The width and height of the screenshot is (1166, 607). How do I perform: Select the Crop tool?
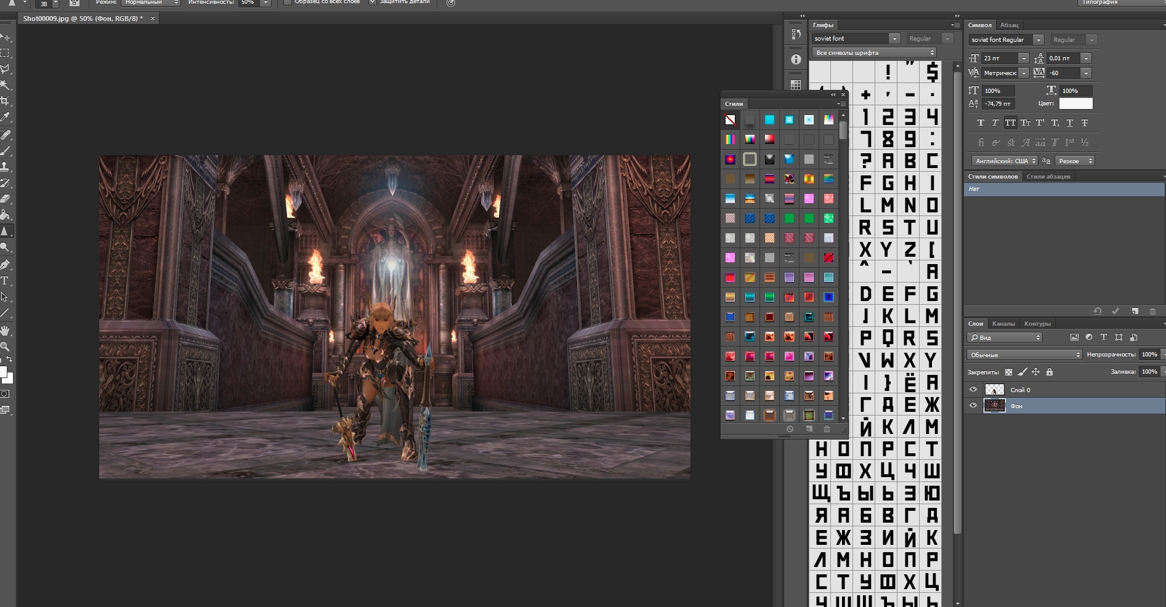(6, 101)
